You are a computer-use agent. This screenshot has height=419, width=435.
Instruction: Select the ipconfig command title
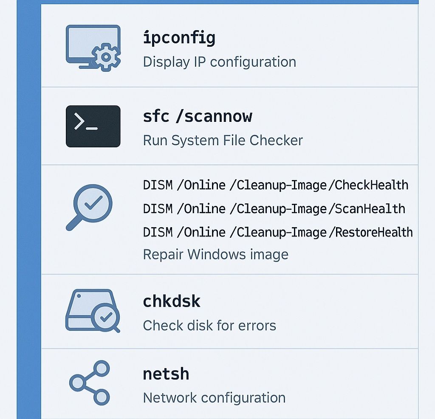pos(179,38)
